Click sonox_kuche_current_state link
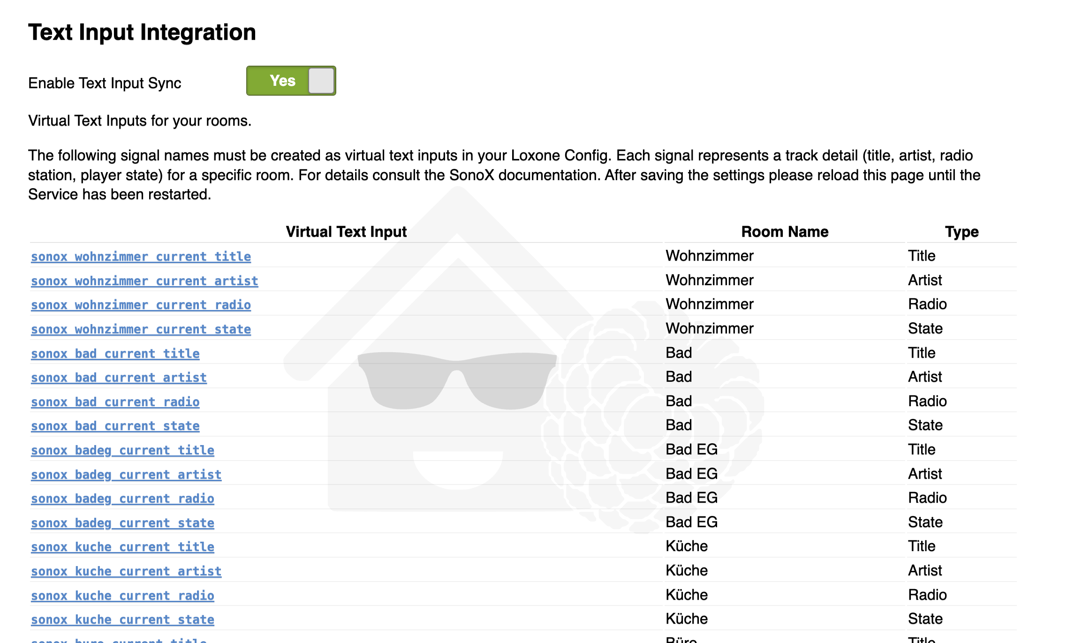The image size is (1067, 643). click(122, 620)
